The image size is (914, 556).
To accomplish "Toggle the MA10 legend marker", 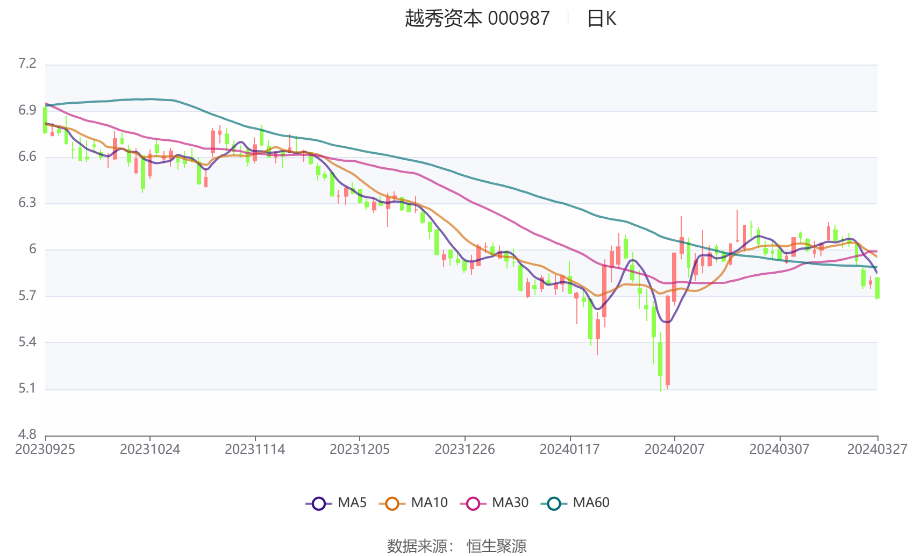I will click(392, 503).
